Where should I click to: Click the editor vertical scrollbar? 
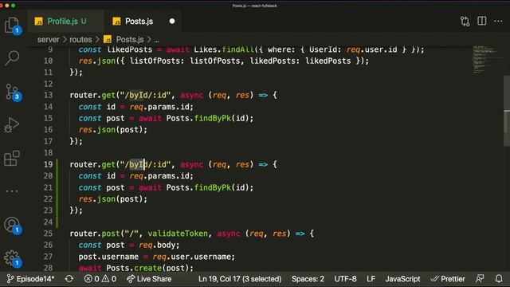coord(507,111)
